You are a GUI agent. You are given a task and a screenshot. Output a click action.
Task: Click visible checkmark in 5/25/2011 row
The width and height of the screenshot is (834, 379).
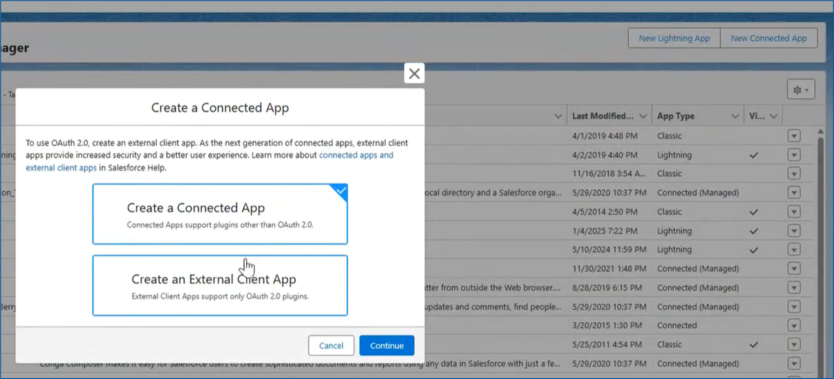pos(754,345)
